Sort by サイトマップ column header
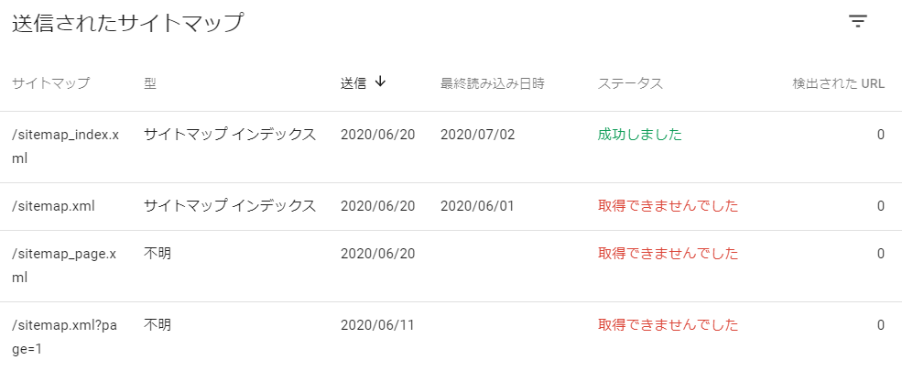The image size is (902, 371). 50,83
